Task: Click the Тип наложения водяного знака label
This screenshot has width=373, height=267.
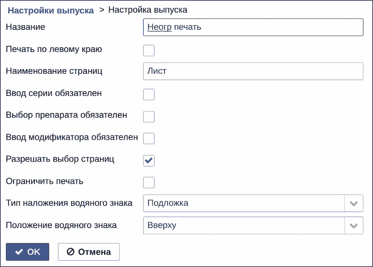Action: tap(69, 203)
